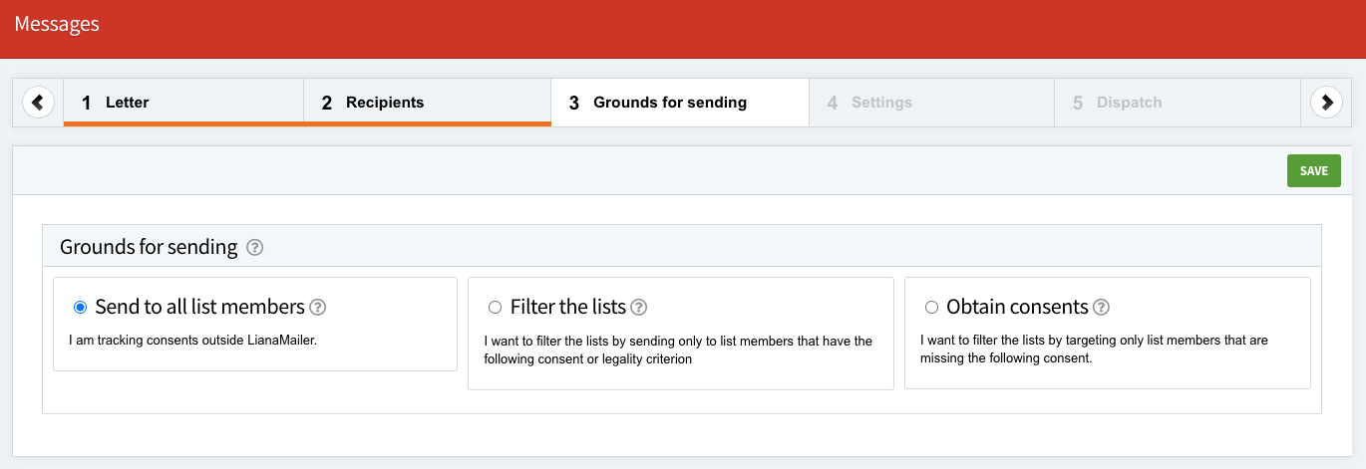Open the Grounds for sending tab
The height and width of the screenshot is (469, 1366).
(679, 103)
